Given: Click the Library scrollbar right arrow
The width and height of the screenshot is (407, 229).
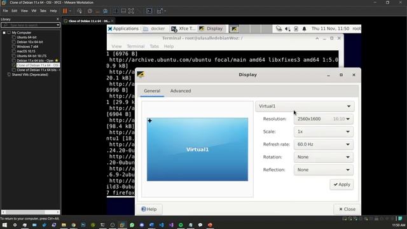Looking at the screenshot, I should tap(58, 212).
